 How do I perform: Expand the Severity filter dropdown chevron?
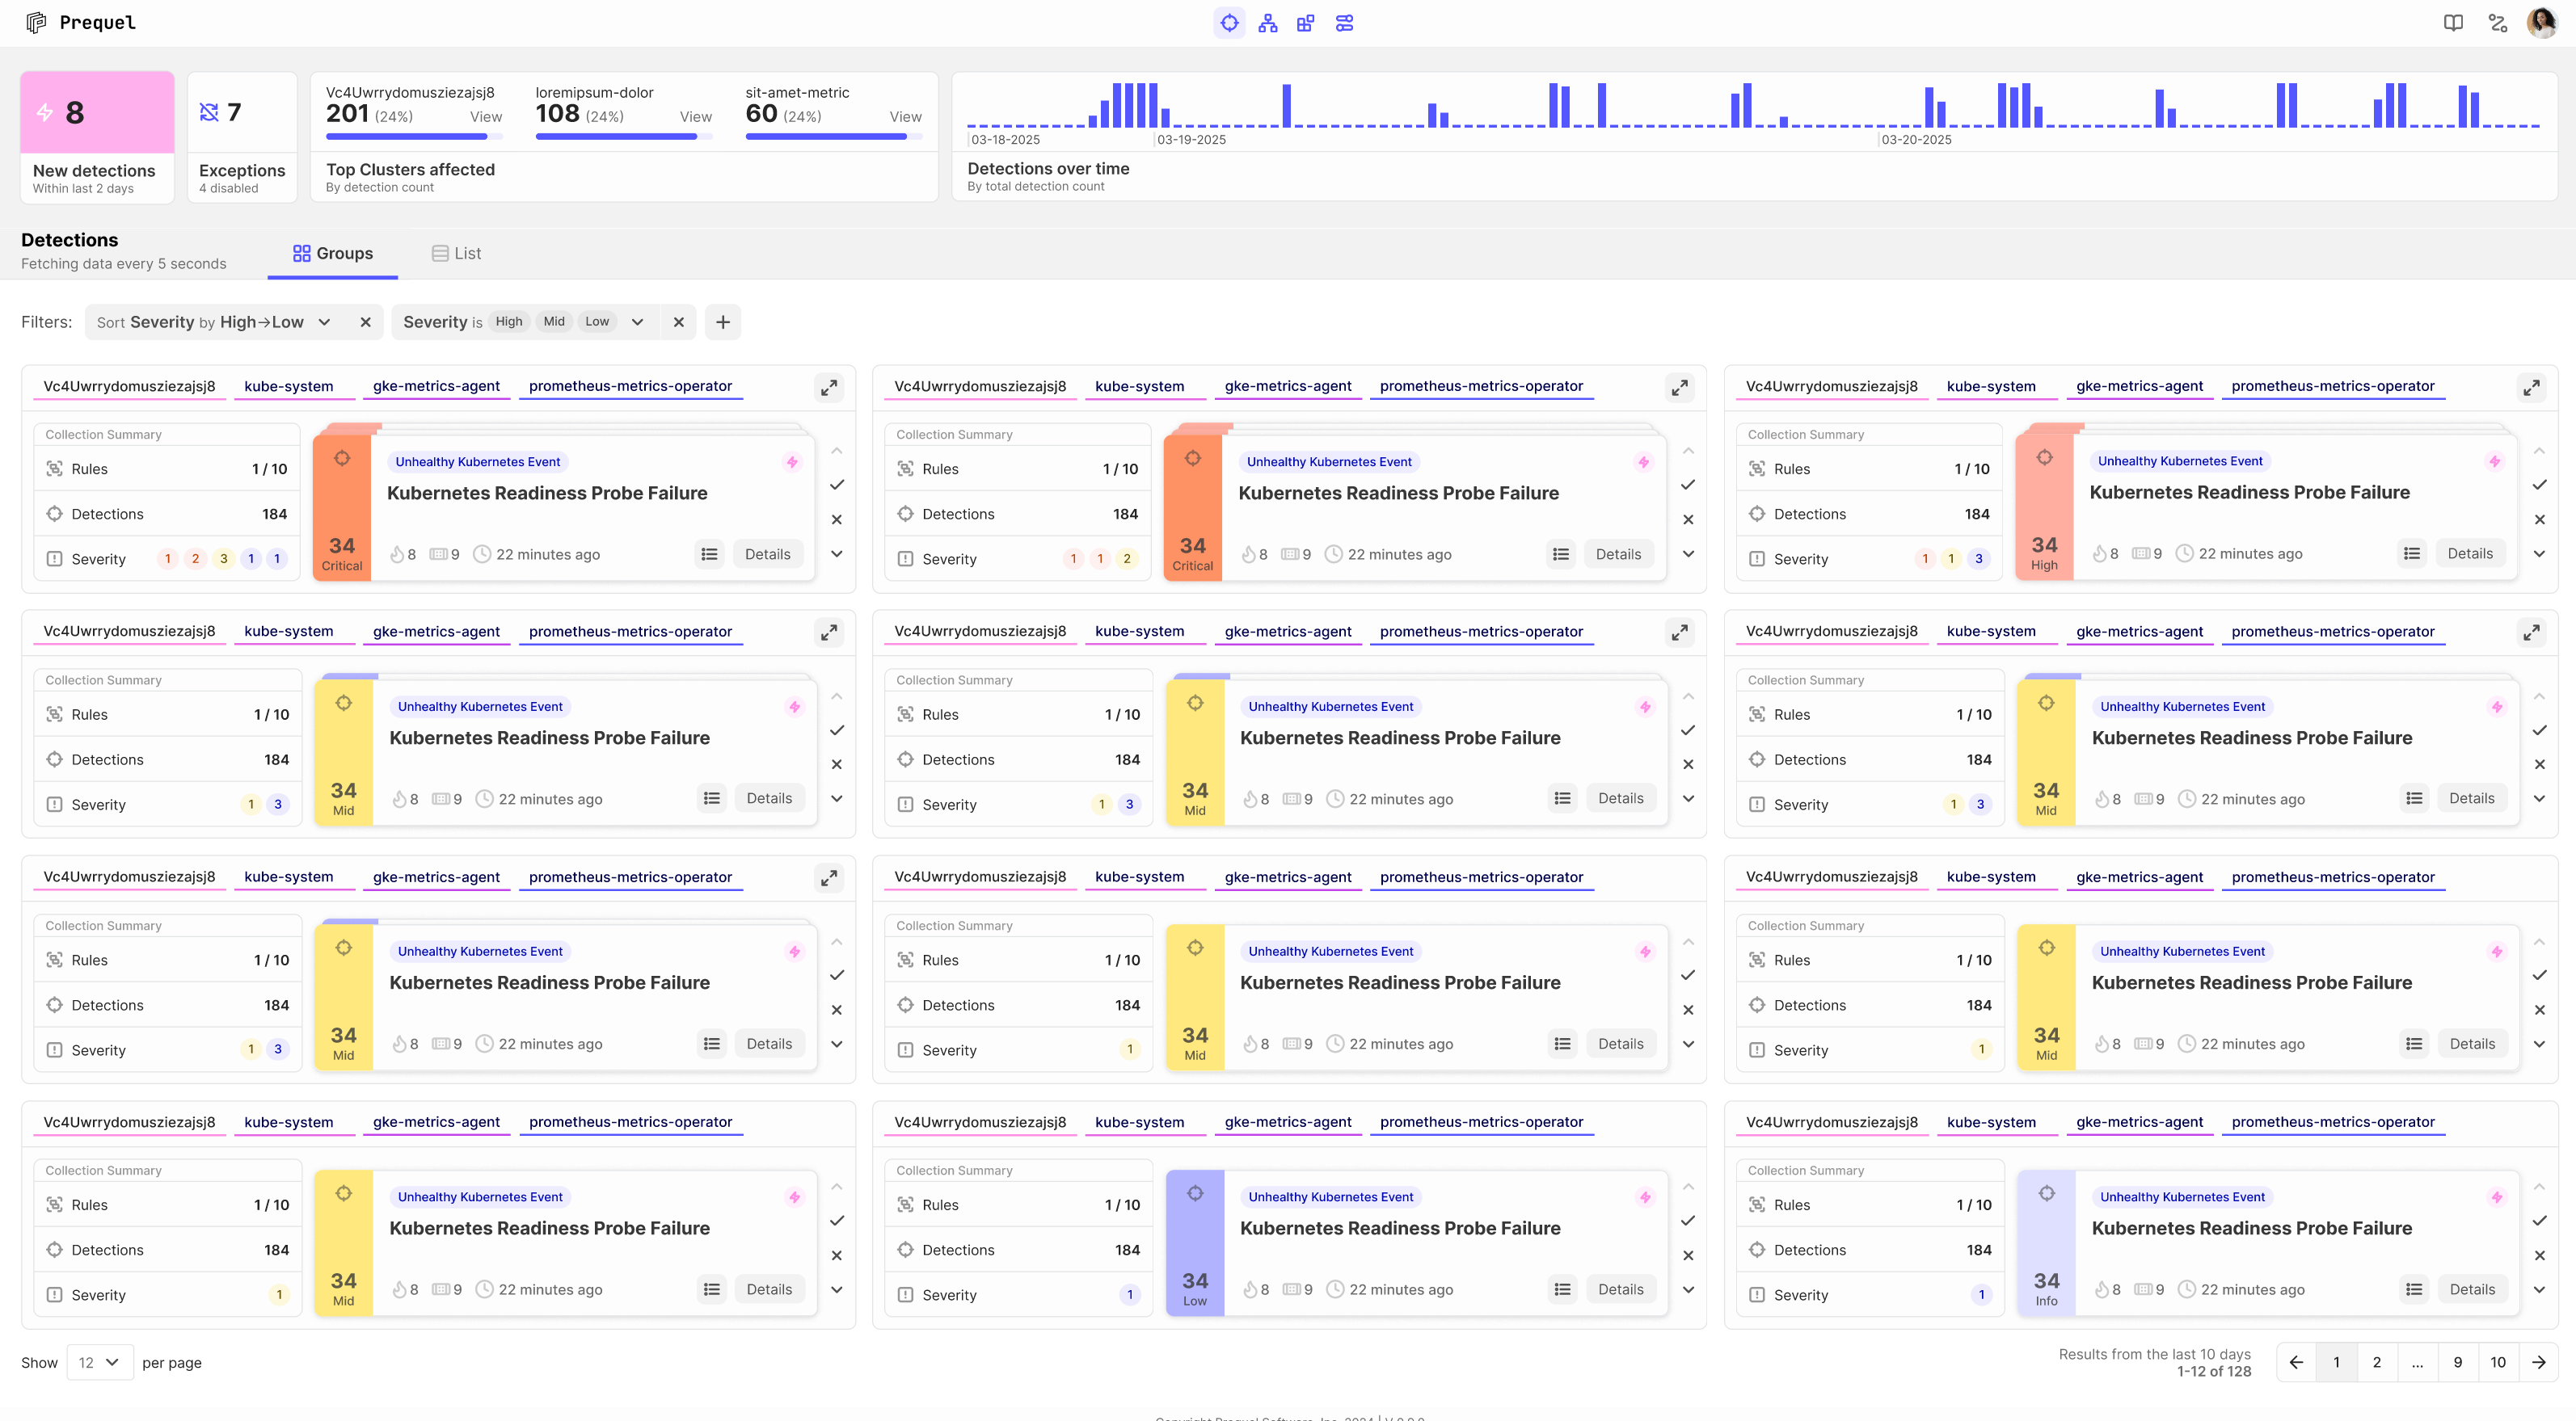coord(637,322)
